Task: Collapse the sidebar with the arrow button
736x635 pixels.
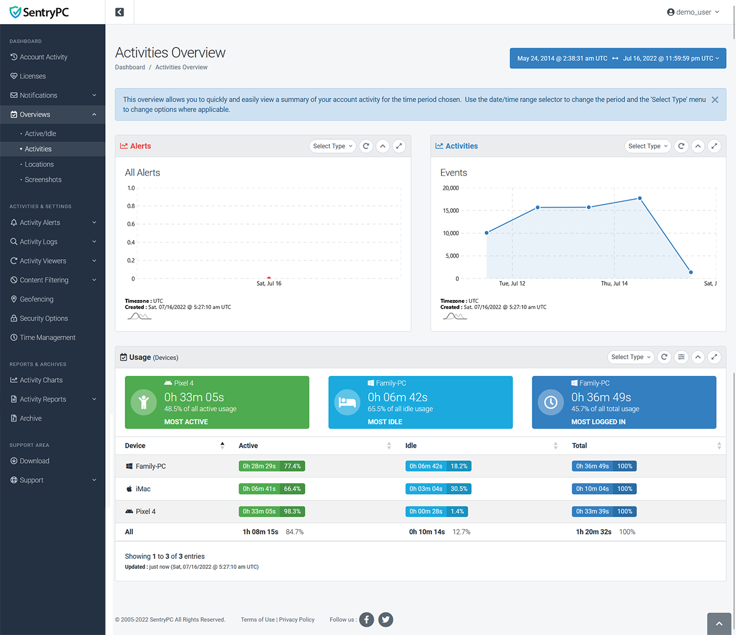Action: click(x=120, y=12)
